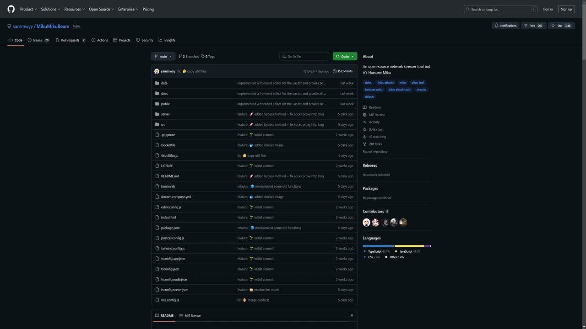Click the forks icon in About
The height and width of the screenshot is (329, 586).
365,144
